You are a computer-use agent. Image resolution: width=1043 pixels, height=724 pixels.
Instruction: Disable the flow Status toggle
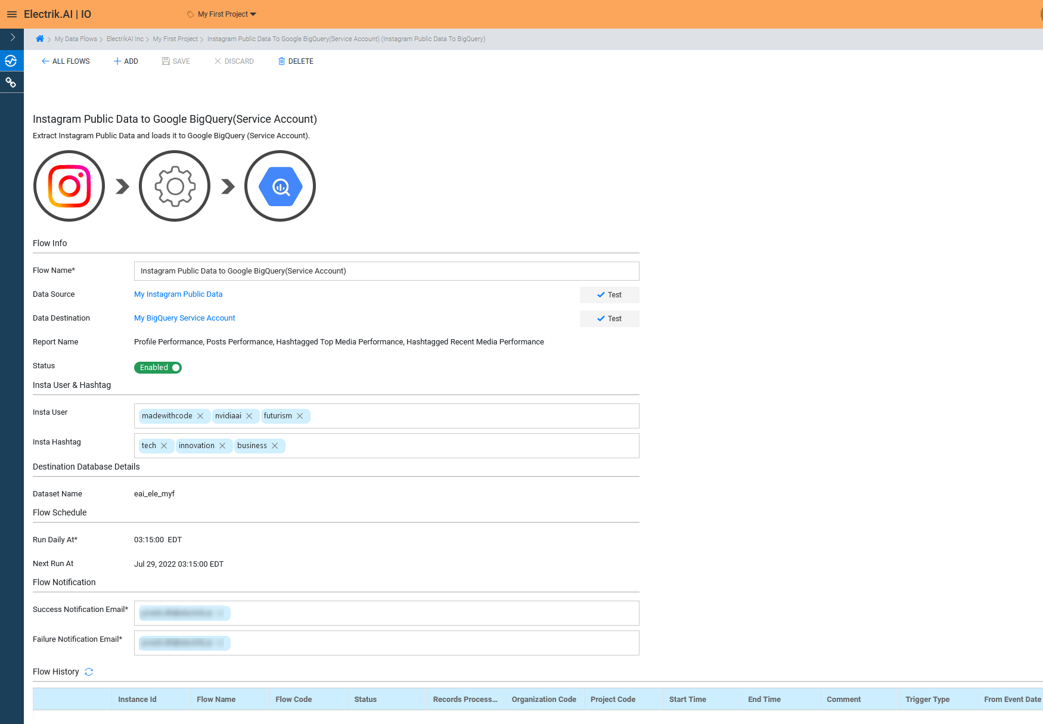(157, 368)
